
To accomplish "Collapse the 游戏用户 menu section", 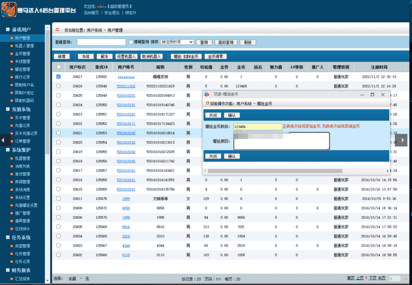I will pos(8,29).
